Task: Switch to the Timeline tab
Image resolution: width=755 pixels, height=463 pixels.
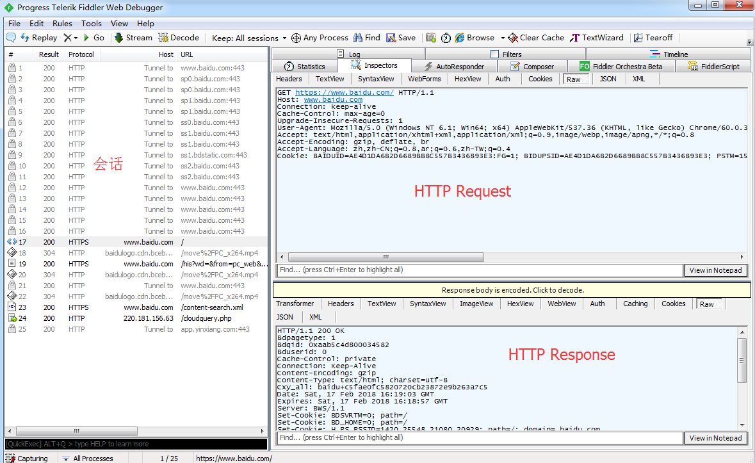Action: tap(669, 54)
